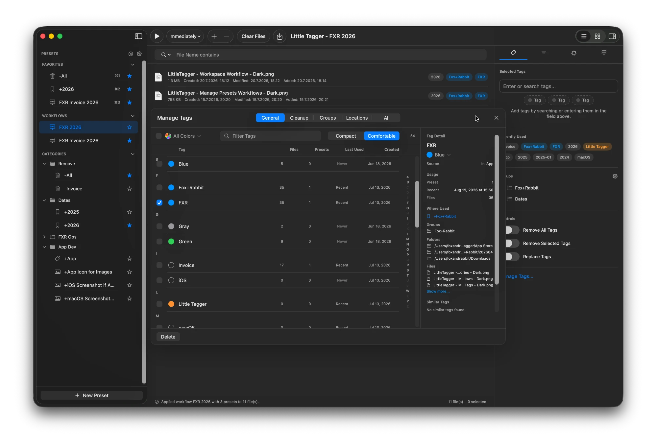This screenshot has width=656, height=447.
Task: Open groups settings gear in inspector
Action: click(615, 176)
